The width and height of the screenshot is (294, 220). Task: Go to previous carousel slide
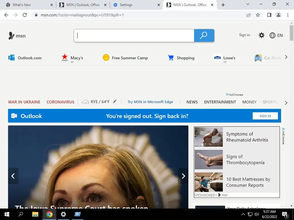13,176
